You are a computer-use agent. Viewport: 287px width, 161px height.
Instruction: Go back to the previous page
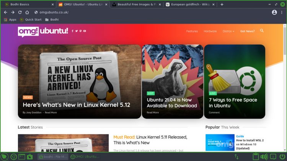(x=6, y=12)
